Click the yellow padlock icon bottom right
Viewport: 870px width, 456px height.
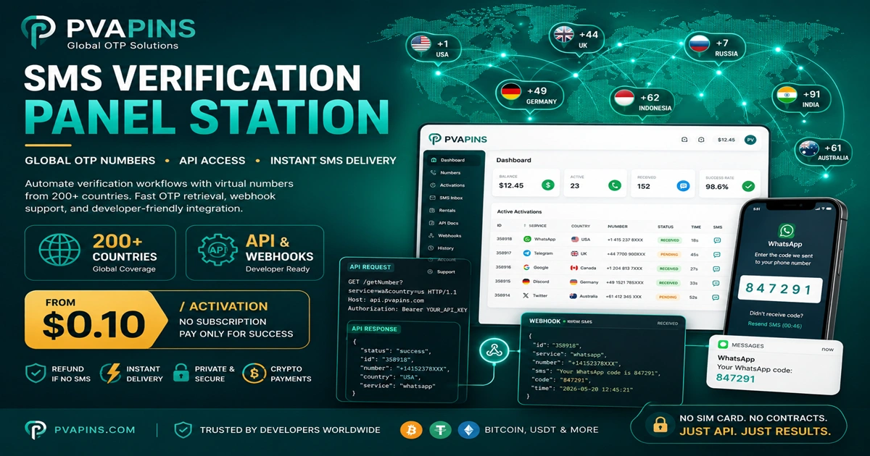coord(660,424)
